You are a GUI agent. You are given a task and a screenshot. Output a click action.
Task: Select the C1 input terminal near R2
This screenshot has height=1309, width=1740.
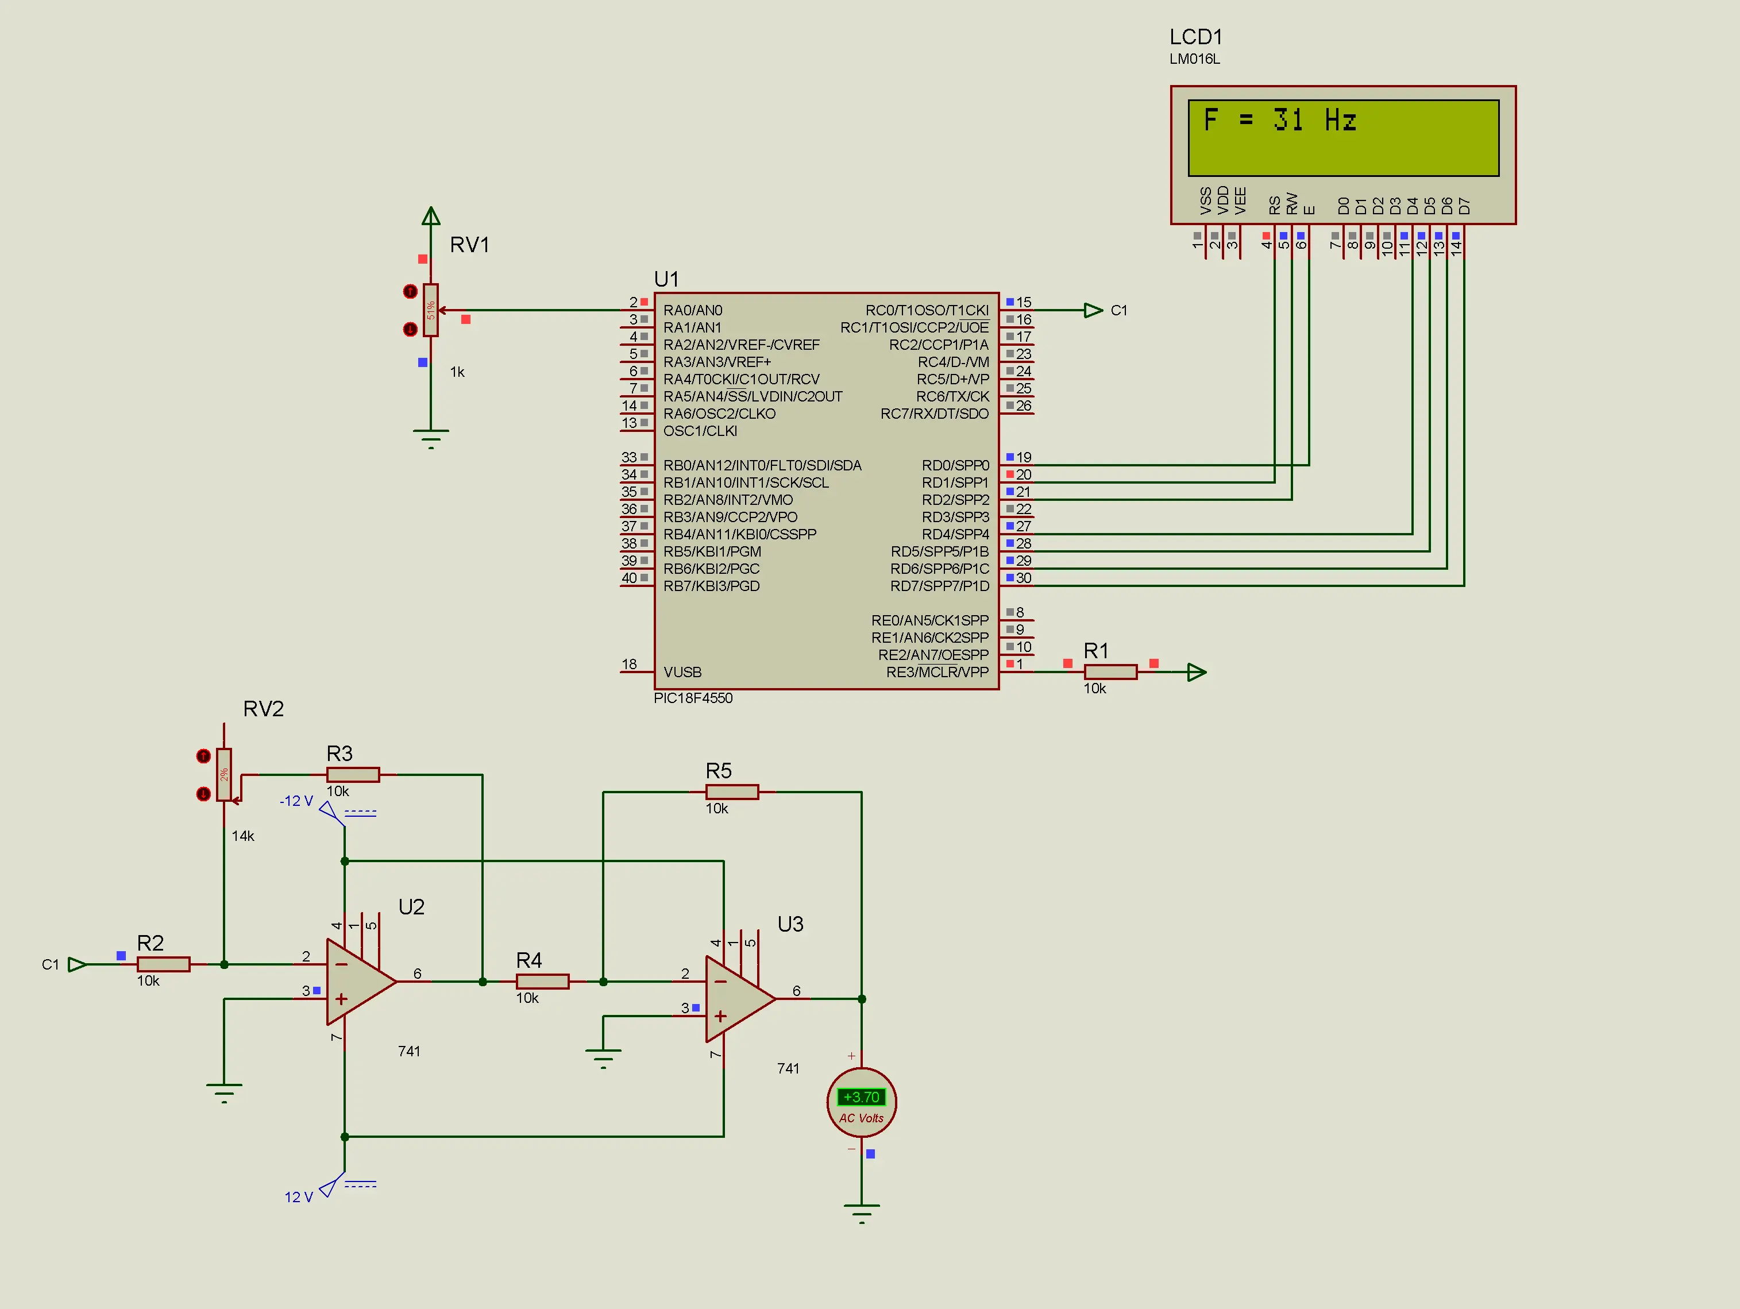78,964
